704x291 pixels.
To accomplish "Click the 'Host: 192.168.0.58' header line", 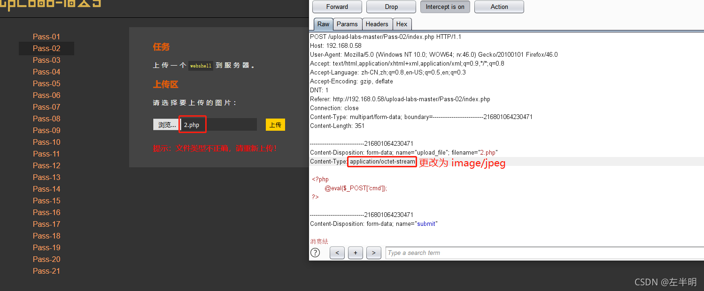I will pyautogui.click(x=336, y=45).
